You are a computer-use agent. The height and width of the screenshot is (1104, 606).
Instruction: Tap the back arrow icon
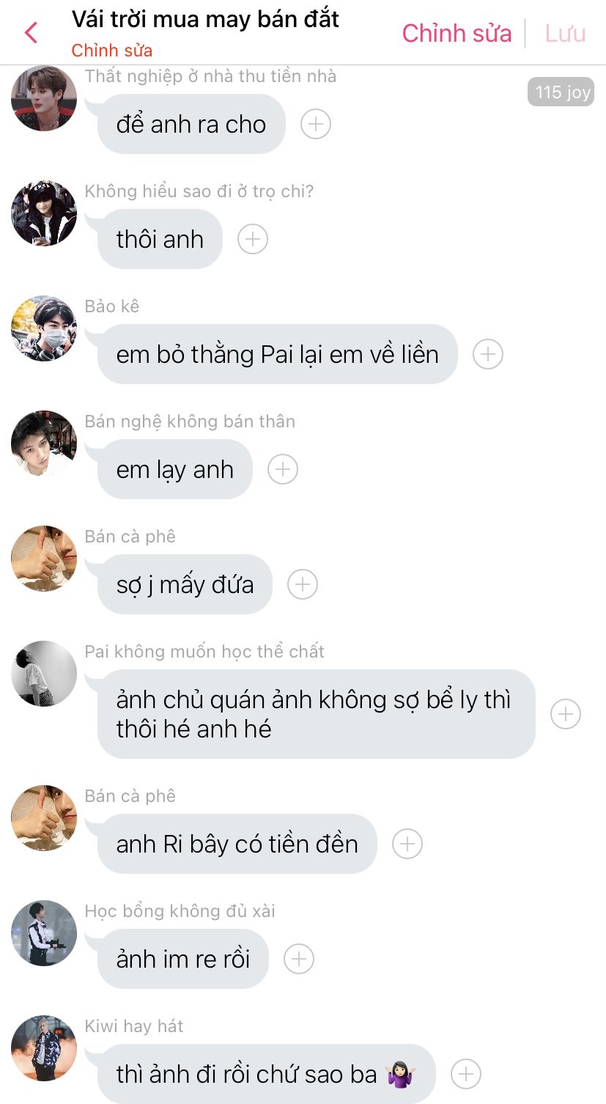pos(31,33)
